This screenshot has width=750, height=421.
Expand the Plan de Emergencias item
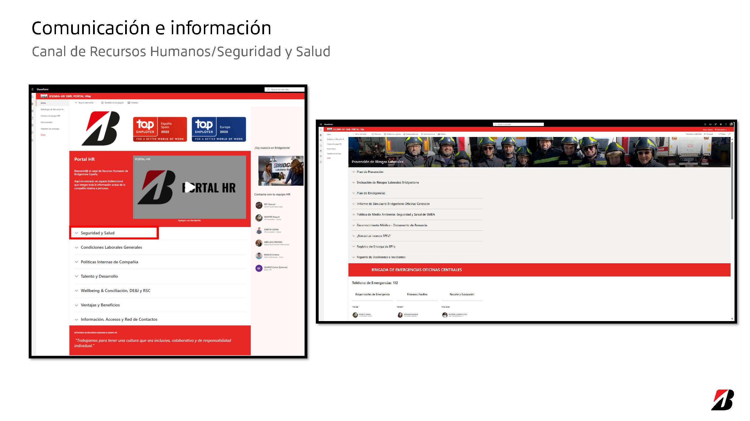pos(371,193)
